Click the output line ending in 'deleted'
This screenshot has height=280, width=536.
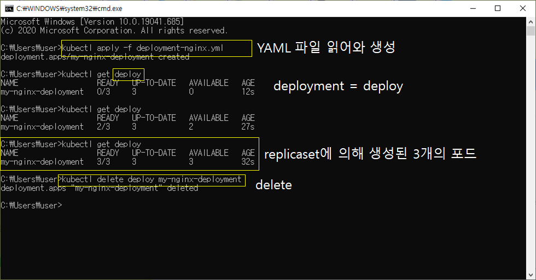[x=100, y=188]
